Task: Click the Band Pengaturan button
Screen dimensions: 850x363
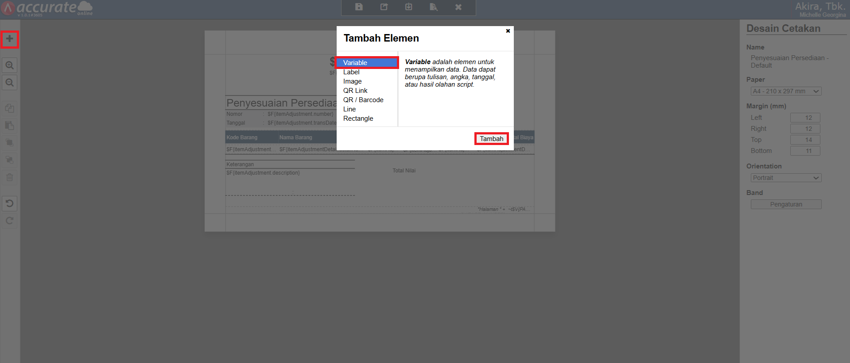Action: click(x=786, y=204)
